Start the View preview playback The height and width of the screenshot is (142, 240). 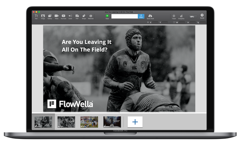[107, 16]
